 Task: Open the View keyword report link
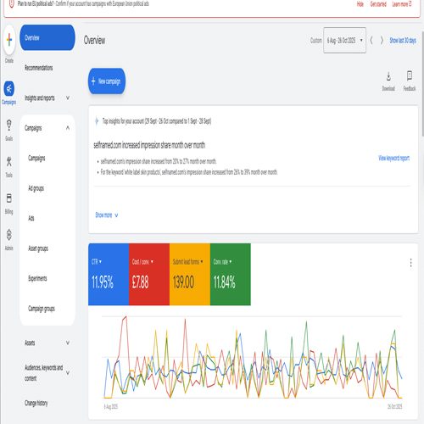tap(393, 158)
